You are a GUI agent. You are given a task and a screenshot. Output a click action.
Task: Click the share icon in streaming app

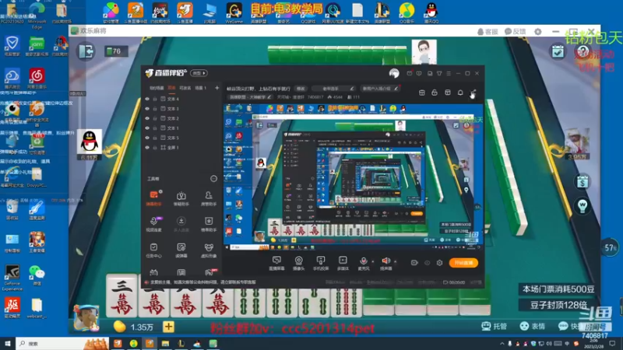[x=473, y=93]
